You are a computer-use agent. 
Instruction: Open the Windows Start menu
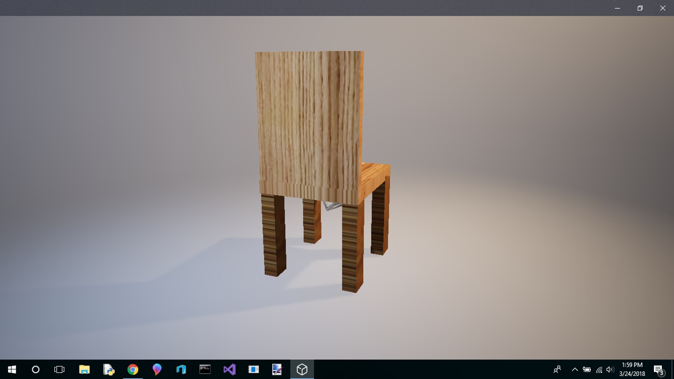12,370
